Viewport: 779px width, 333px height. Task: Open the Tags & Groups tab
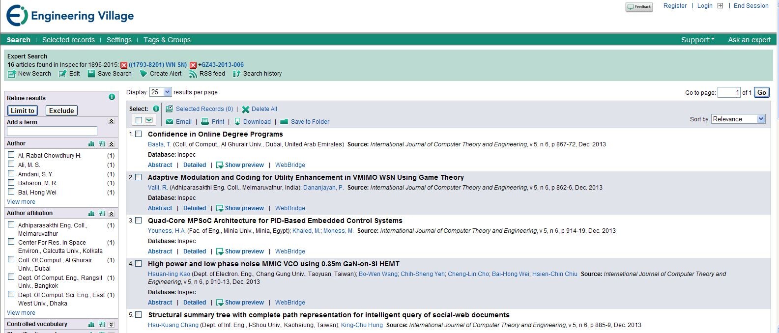pyautogui.click(x=167, y=40)
